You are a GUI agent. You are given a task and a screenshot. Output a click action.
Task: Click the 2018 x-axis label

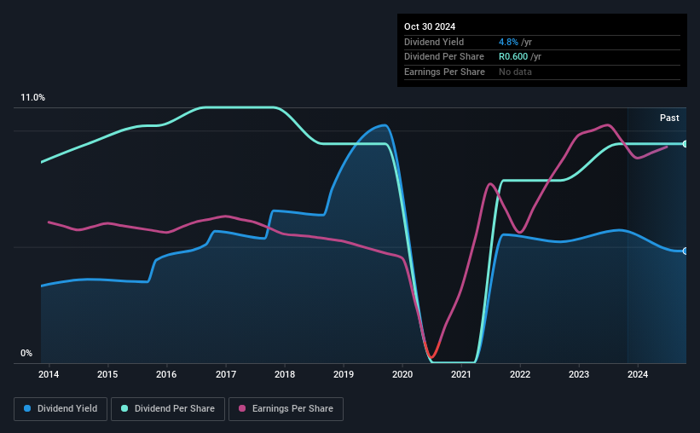point(285,374)
